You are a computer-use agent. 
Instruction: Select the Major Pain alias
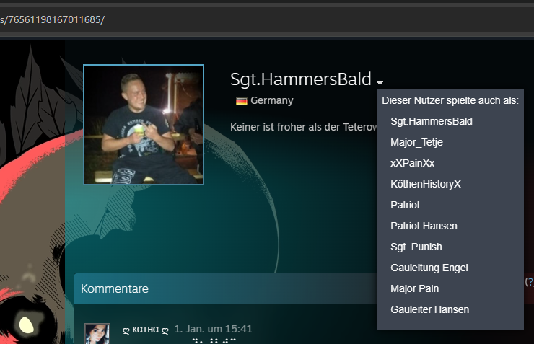tap(414, 289)
